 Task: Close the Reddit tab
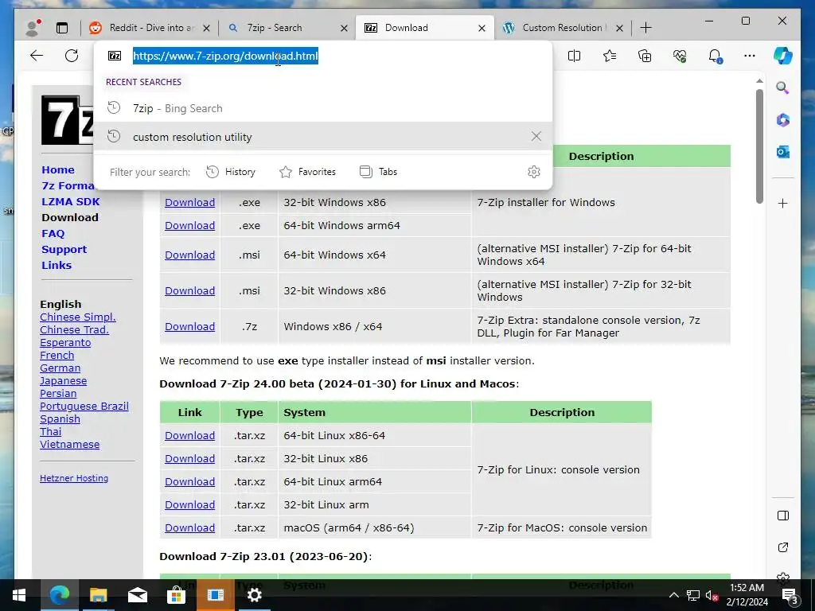[206, 28]
